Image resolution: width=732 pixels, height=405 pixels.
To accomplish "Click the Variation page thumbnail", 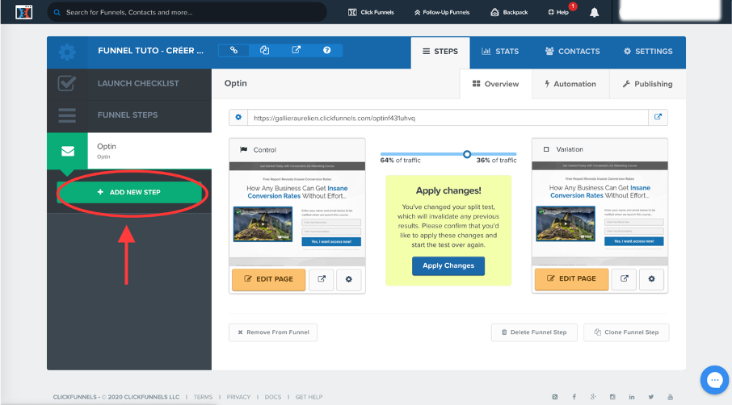I will point(599,214).
